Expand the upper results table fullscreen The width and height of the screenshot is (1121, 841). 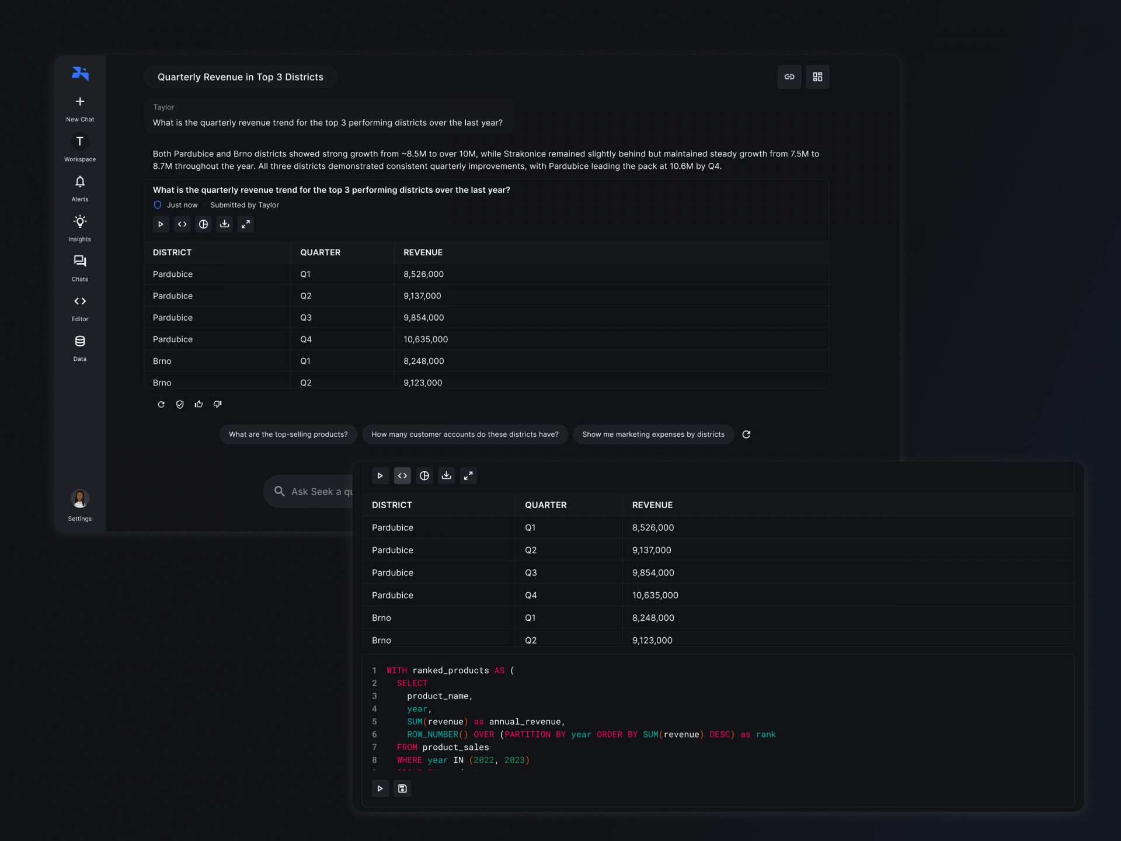point(246,224)
